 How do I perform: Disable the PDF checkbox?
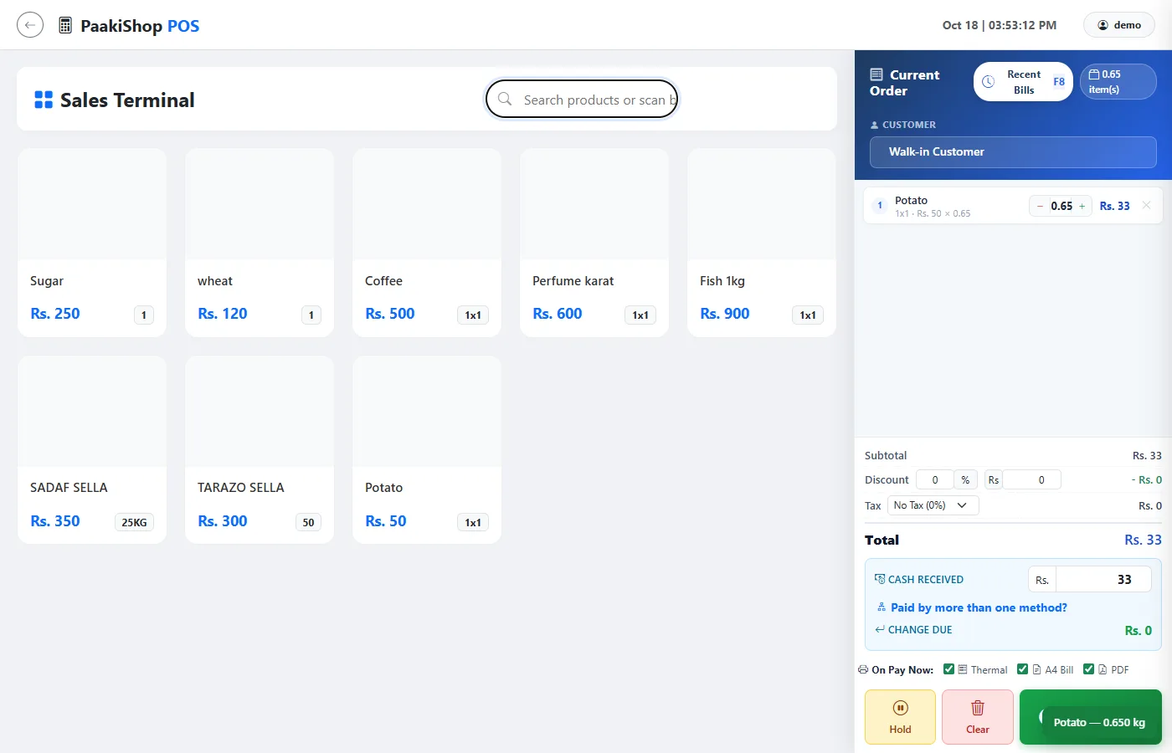tap(1088, 669)
